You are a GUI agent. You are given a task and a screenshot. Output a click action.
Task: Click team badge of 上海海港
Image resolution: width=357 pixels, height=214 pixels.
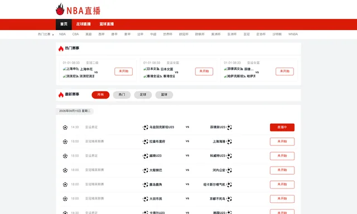pos(229,142)
